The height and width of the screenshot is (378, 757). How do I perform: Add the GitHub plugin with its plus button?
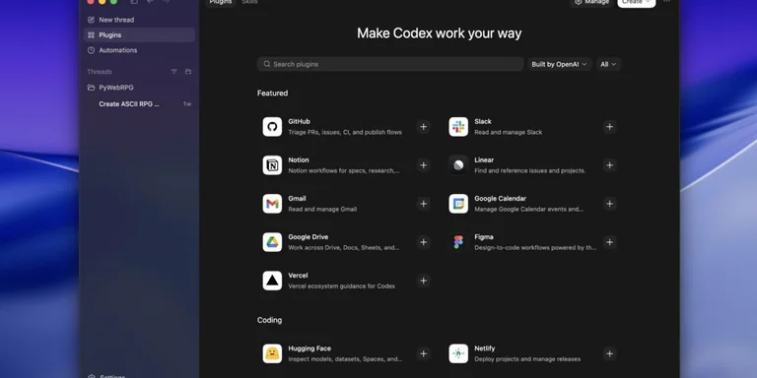point(424,127)
